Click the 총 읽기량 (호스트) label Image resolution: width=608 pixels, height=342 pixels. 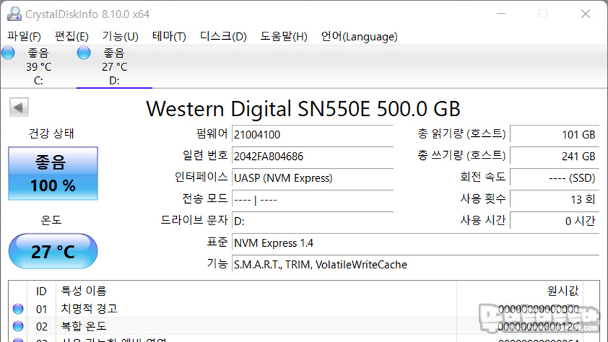pyautogui.click(x=461, y=134)
